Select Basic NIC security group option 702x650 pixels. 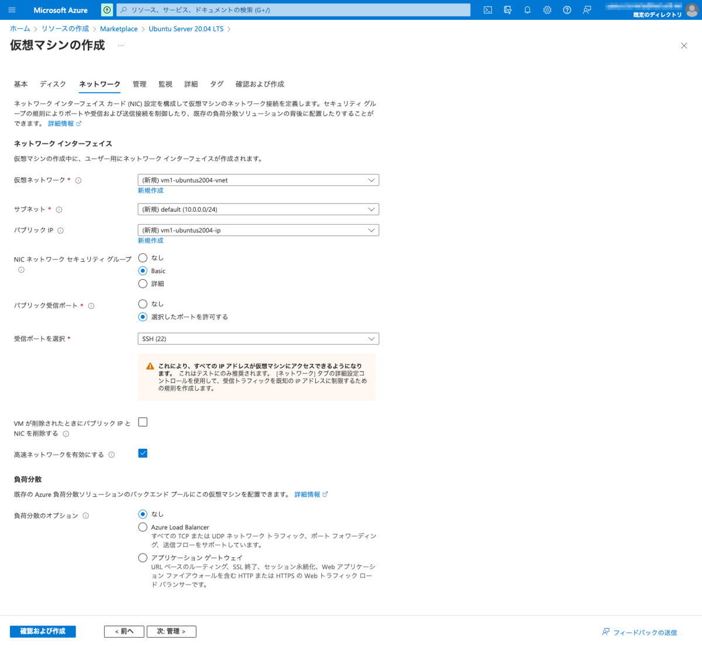click(143, 271)
